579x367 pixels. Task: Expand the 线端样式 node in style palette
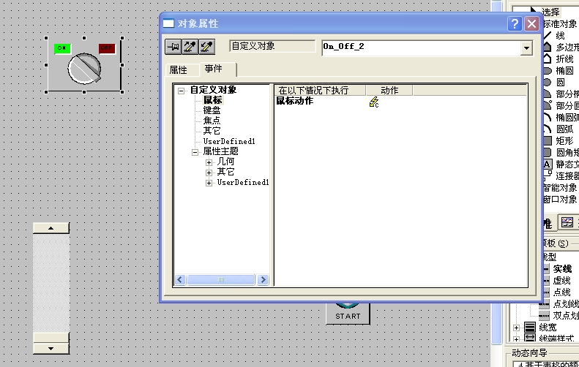click(516, 338)
